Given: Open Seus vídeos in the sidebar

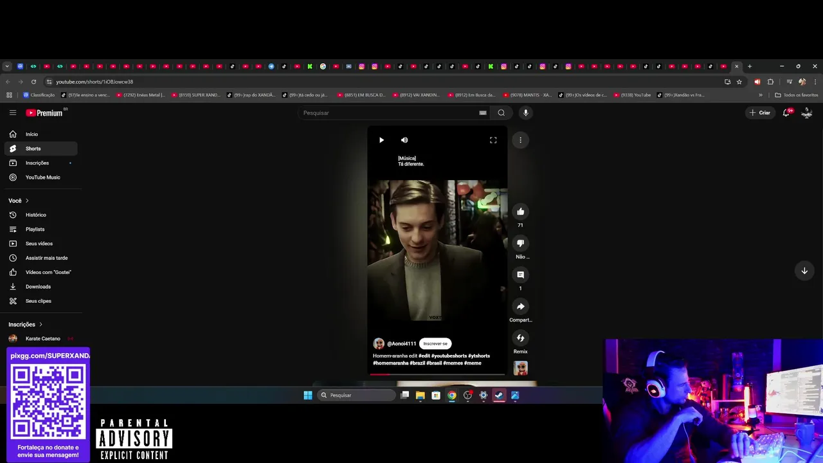Looking at the screenshot, I should pyautogui.click(x=41, y=243).
